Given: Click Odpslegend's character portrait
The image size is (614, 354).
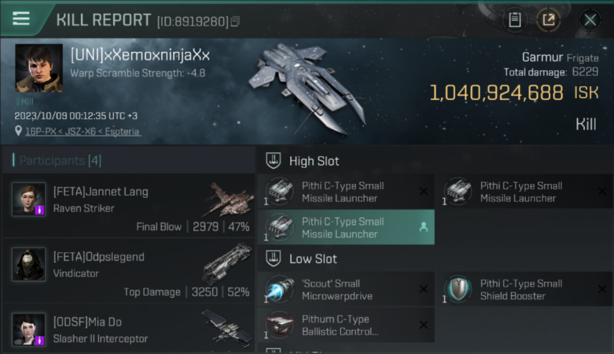Looking at the screenshot, I should click(29, 264).
